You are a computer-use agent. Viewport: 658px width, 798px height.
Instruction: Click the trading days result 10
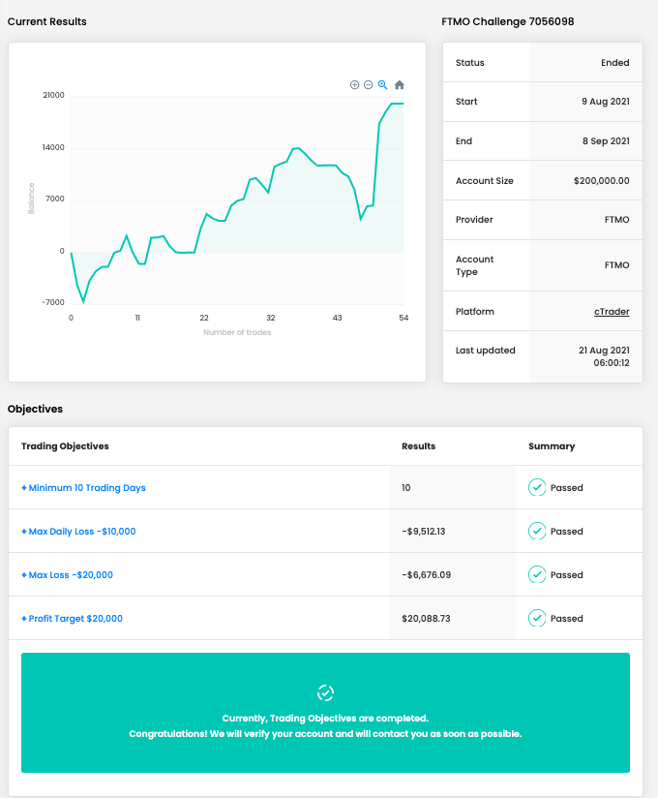tap(405, 487)
